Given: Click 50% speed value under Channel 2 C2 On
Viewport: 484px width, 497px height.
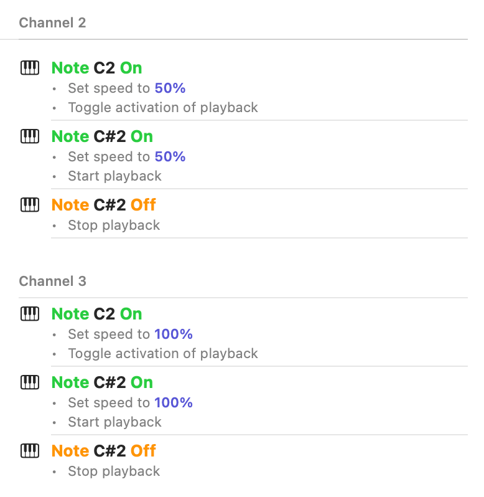Looking at the screenshot, I should pyautogui.click(x=170, y=88).
